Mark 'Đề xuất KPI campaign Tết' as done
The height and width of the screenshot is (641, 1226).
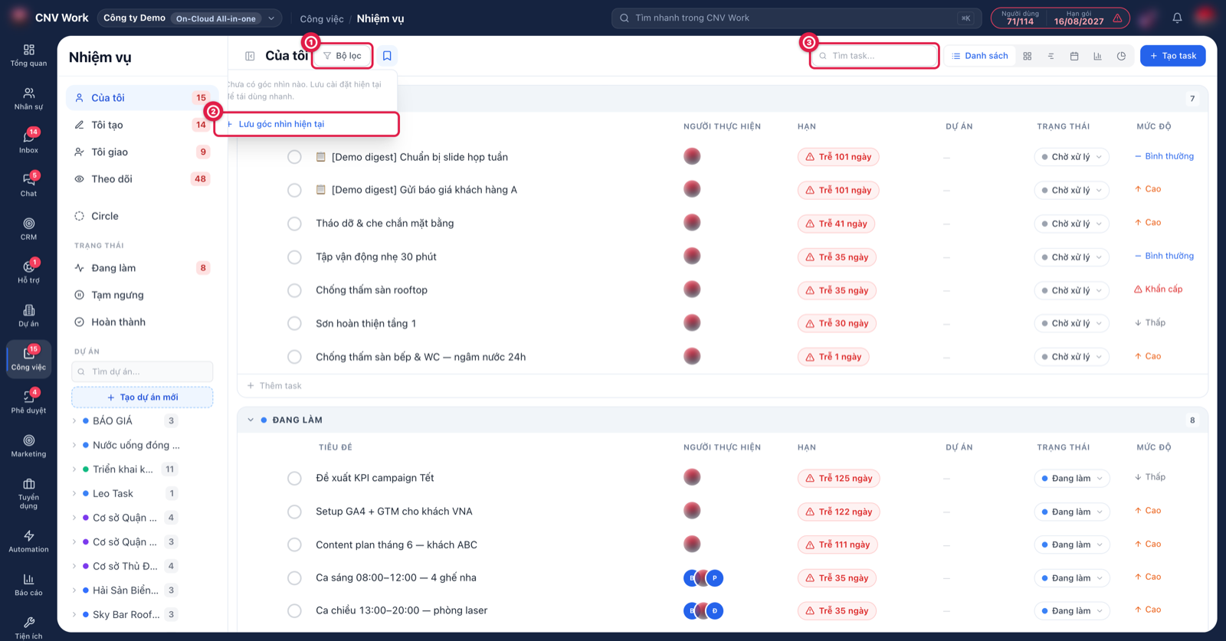point(294,478)
